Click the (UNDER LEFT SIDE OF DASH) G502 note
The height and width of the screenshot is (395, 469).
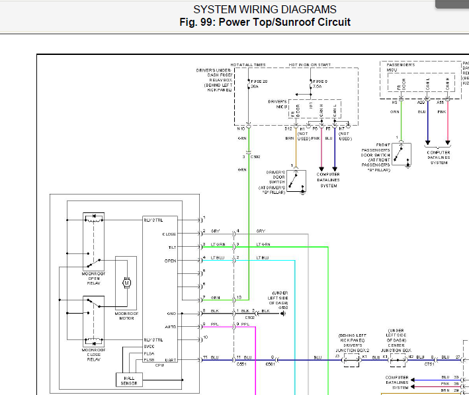[278, 300]
